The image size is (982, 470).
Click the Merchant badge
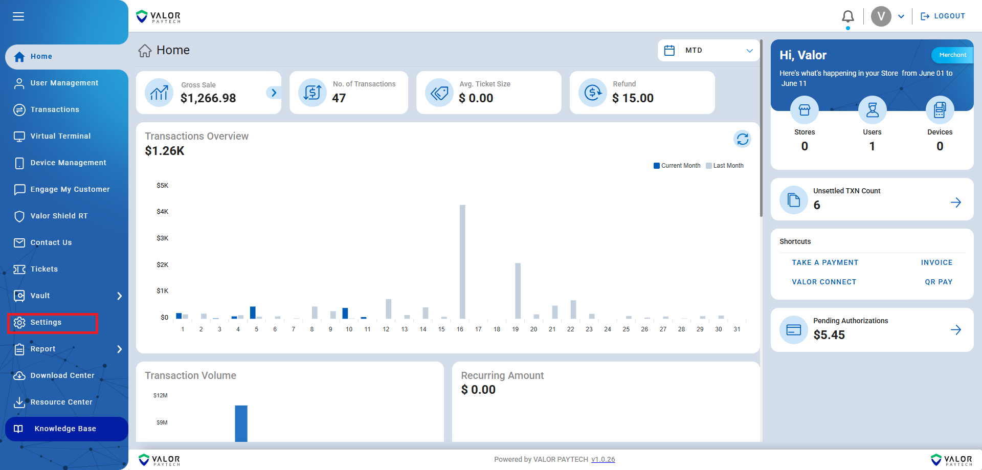[x=952, y=55]
